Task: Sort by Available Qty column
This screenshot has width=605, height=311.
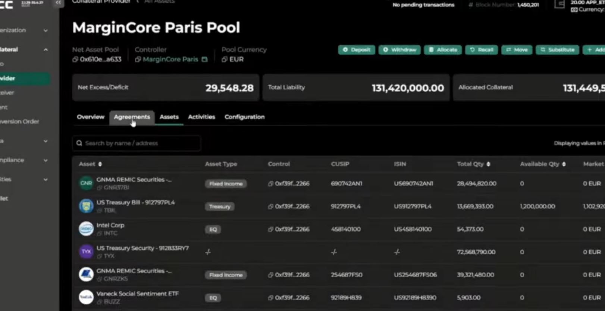Action: 564,164
